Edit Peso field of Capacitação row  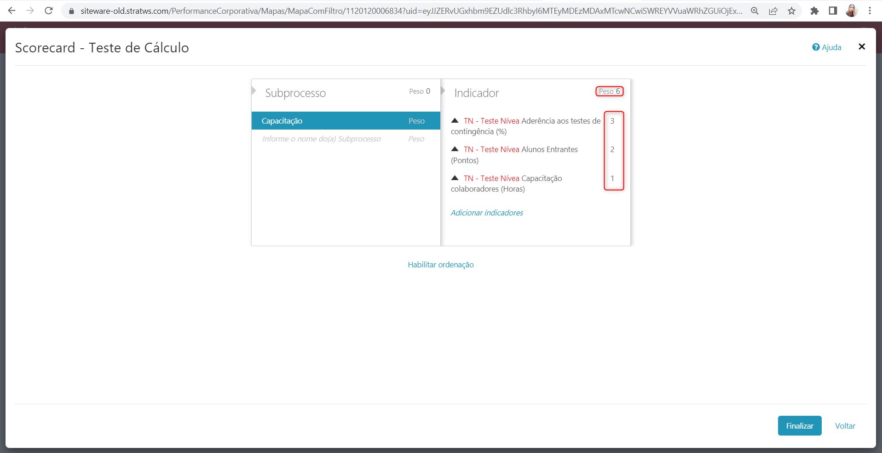(x=417, y=121)
